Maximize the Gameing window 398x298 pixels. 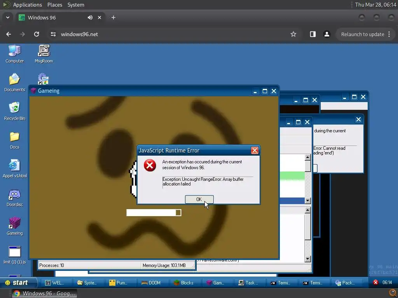tap(265, 91)
